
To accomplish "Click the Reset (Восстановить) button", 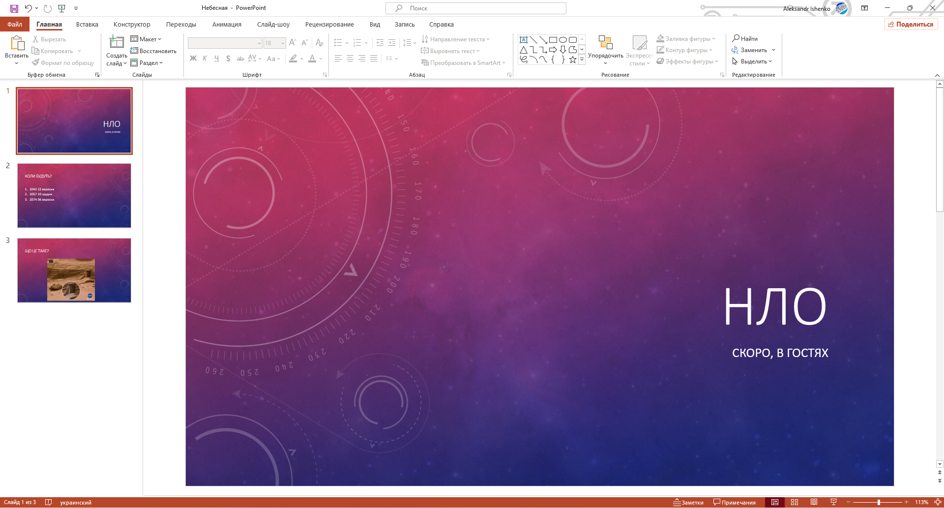I will click(153, 51).
